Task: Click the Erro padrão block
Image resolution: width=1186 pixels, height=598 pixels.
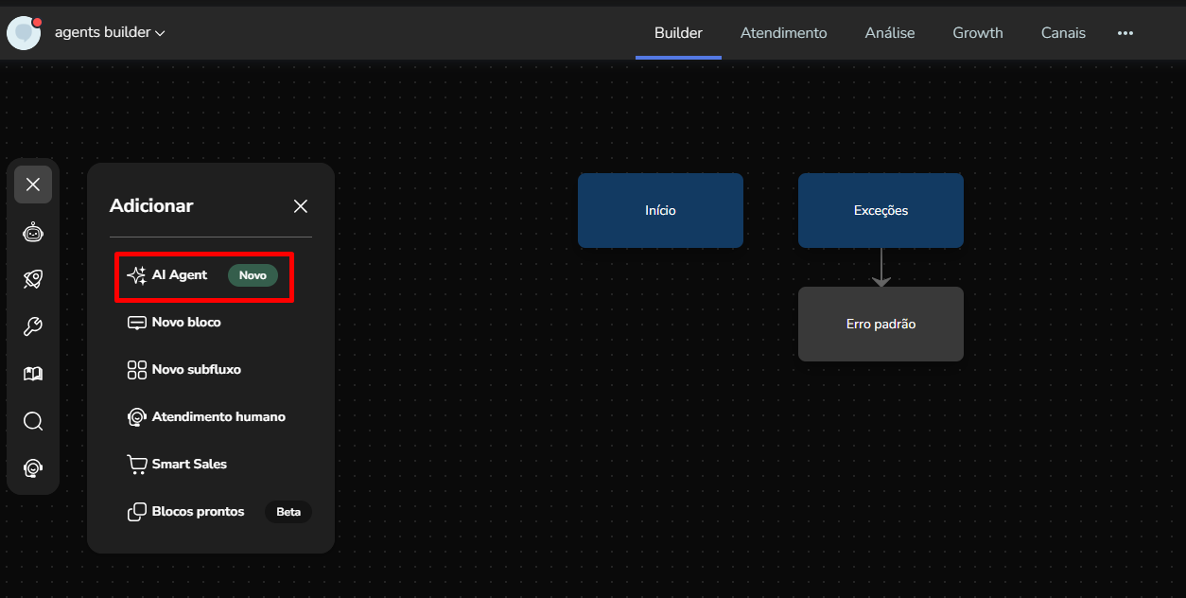Action: click(881, 324)
